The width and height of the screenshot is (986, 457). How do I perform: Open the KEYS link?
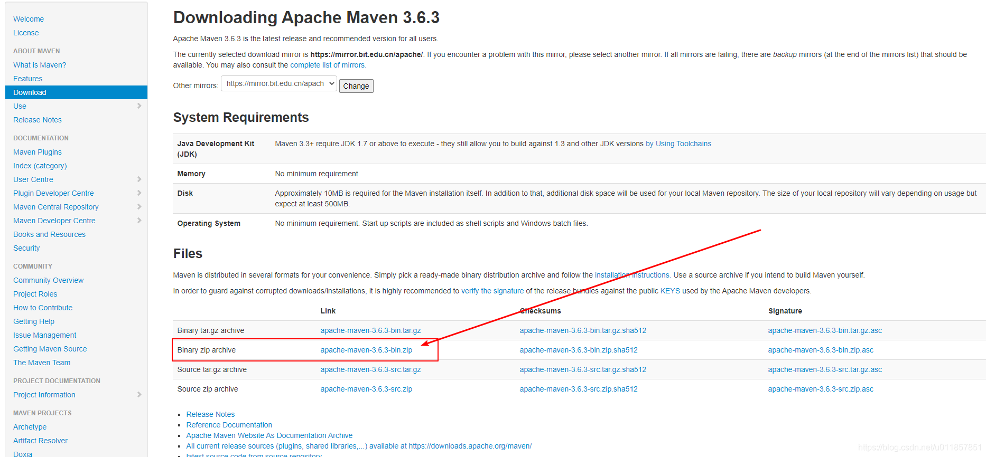click(670, 291)
